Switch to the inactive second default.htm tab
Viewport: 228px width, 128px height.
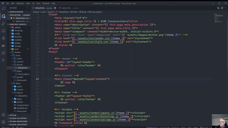[69, 8]
